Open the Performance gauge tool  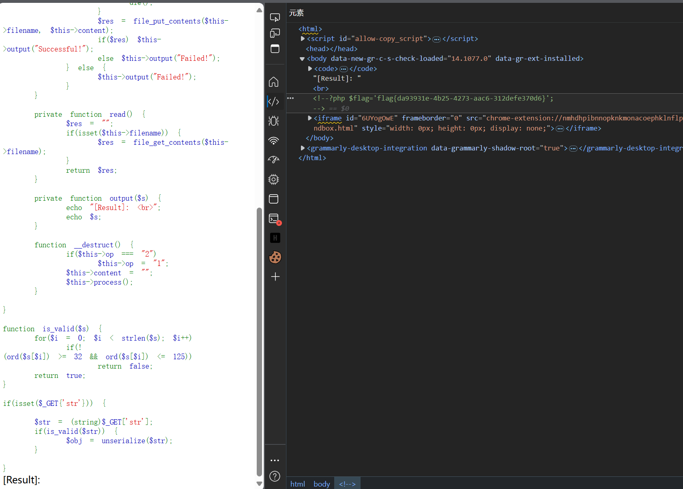(274, 160)
